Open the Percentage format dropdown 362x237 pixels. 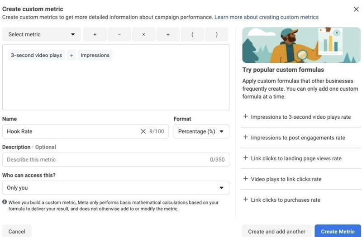(x=201, y=131)
